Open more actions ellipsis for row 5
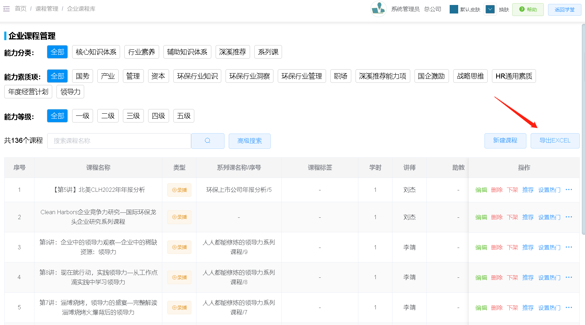 pos(569,308)
